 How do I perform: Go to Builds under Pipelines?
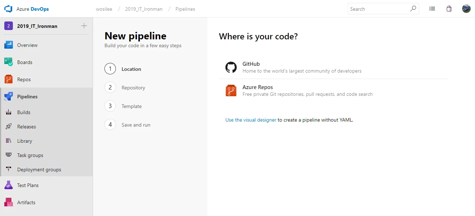24,112
